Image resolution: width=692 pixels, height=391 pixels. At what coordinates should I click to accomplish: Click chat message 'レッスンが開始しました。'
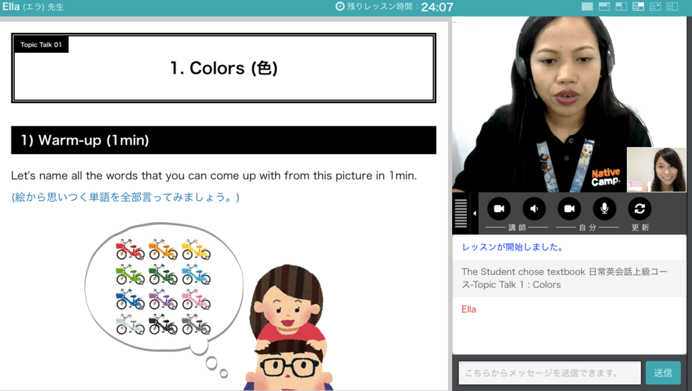click(x=514, y=247)
